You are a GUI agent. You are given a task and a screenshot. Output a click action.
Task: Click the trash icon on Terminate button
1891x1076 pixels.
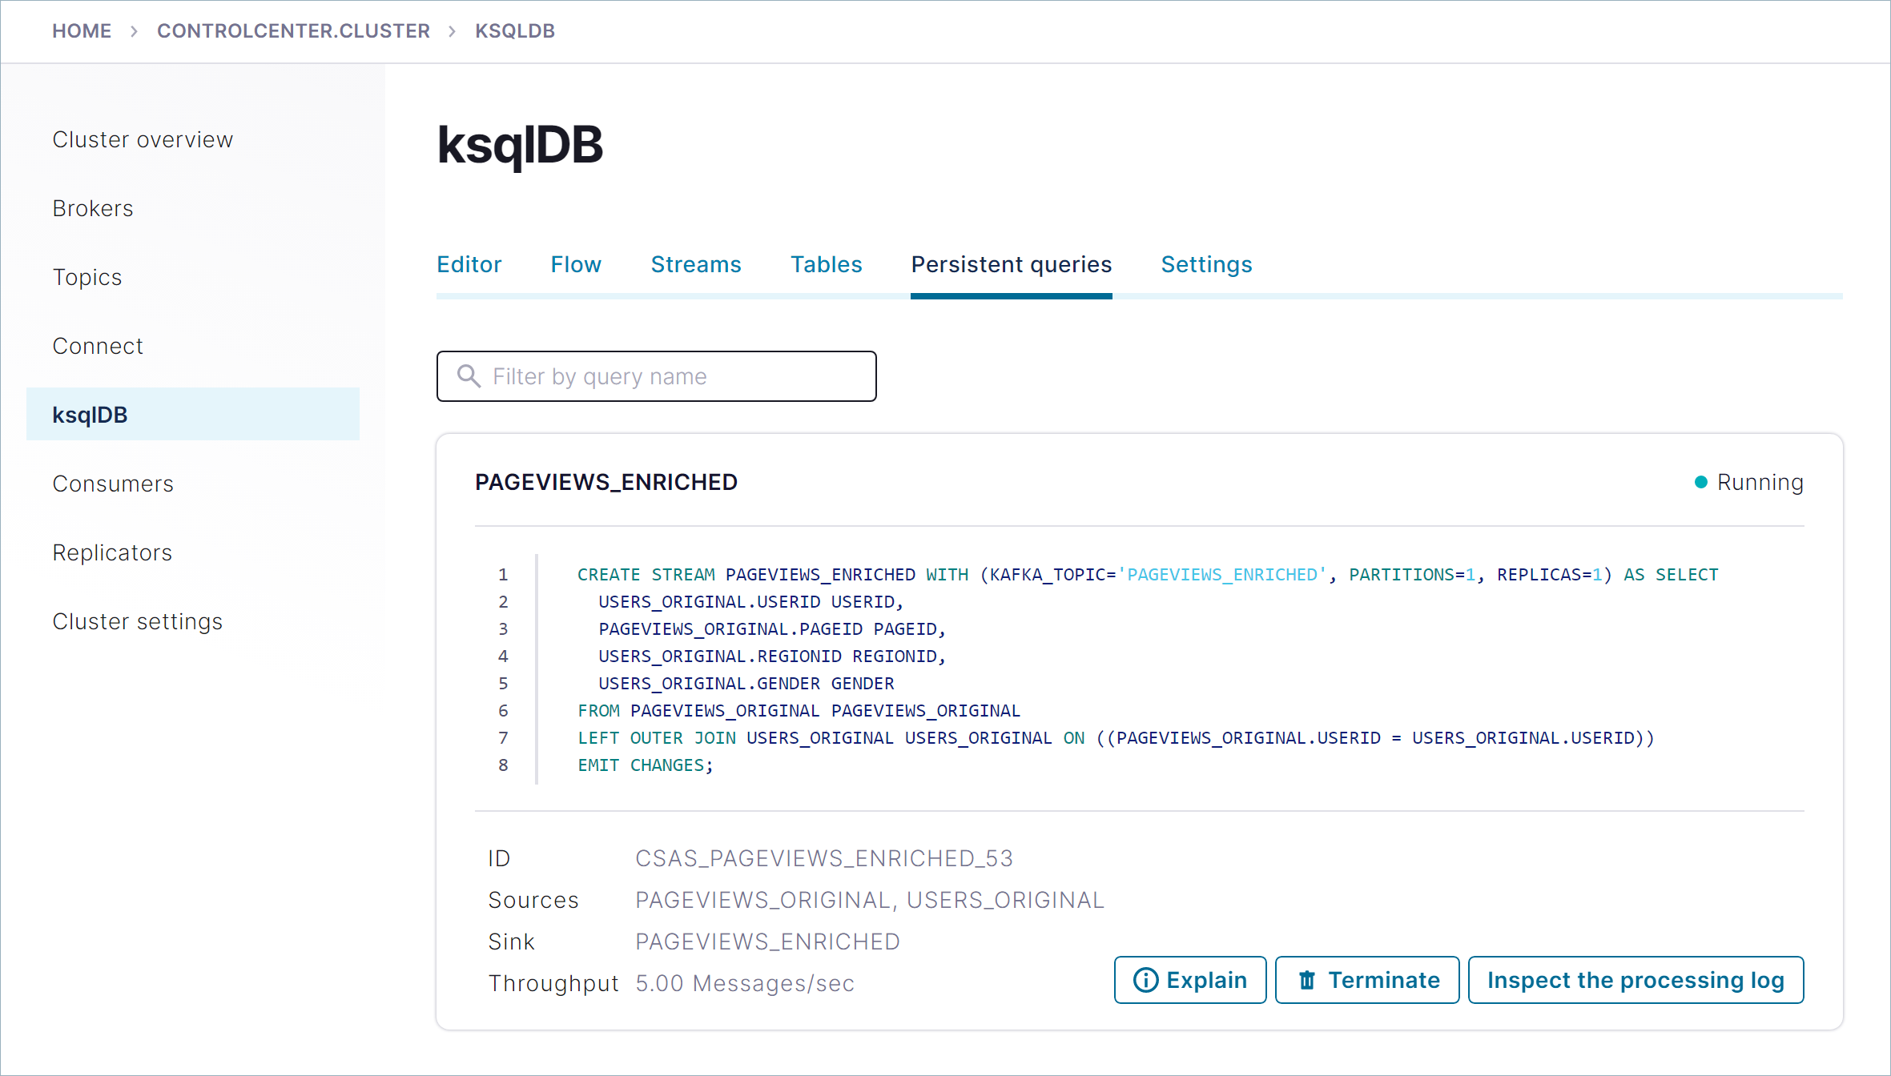tap(1307, 980)
